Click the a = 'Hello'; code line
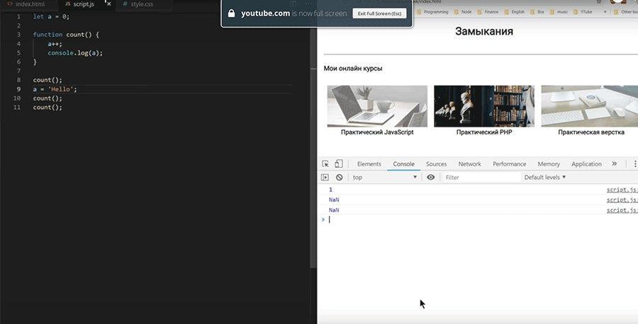Viewport: 638px width, 324px height. [x=55, y=89]
